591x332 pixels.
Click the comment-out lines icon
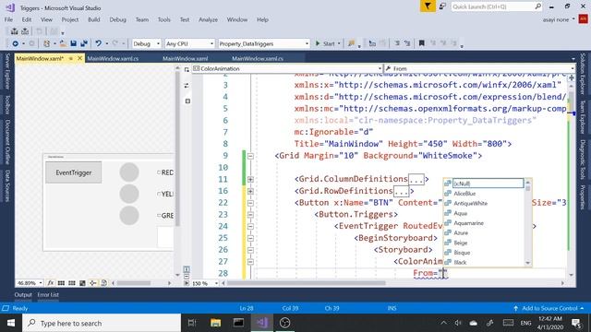click(x=397, y=43)
